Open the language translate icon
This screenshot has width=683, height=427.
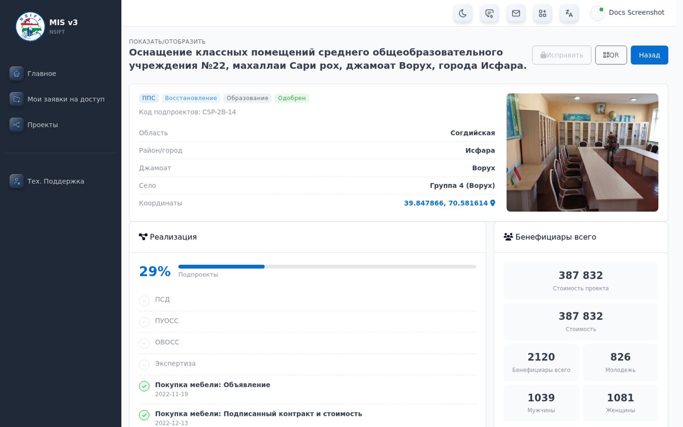click(569, 13)
